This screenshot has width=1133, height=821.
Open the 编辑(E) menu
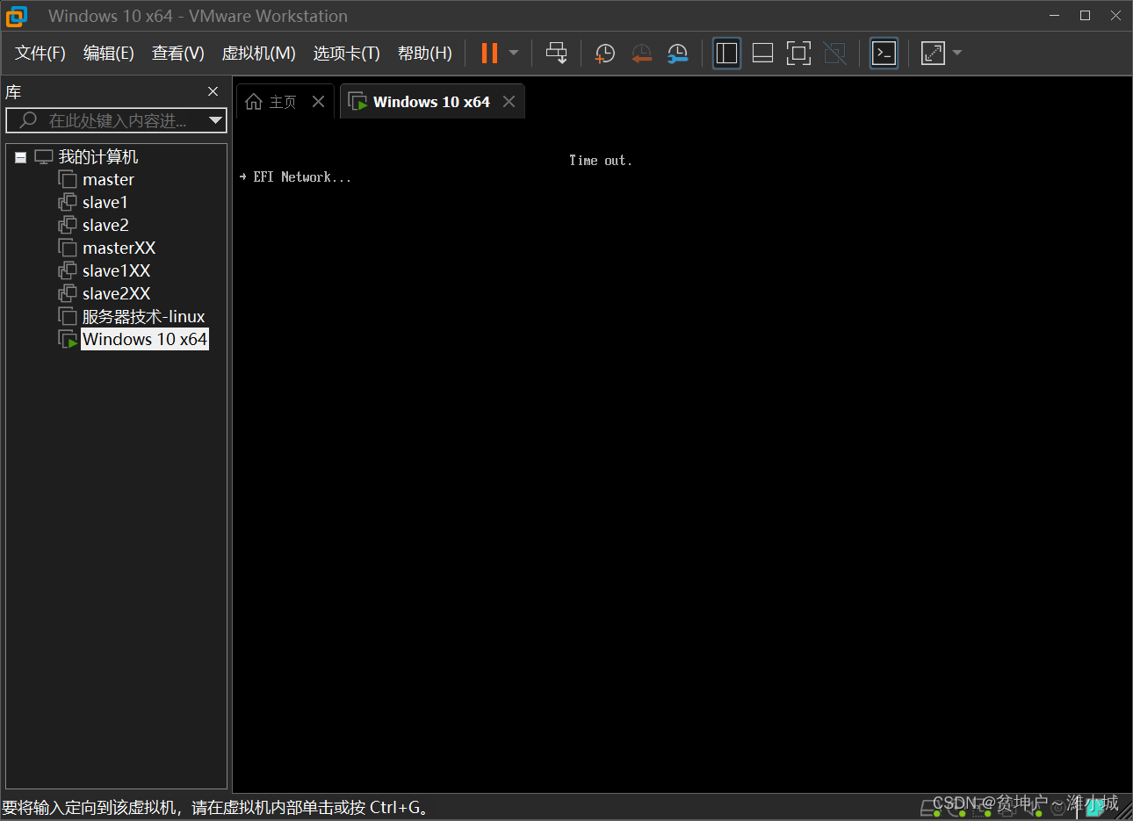109,54
